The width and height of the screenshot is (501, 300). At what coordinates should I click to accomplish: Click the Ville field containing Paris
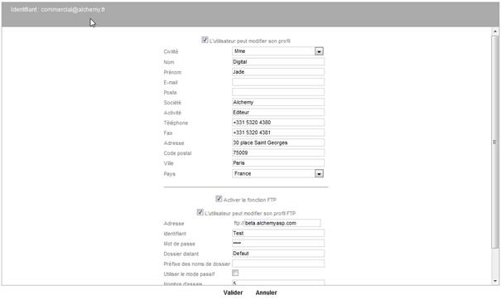point(278,163)
